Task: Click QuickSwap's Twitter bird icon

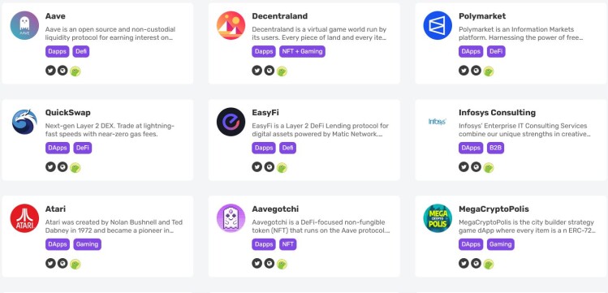Action: [50, 167]
